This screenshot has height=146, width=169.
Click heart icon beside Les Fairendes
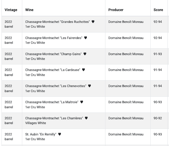[x=86, y=38]
